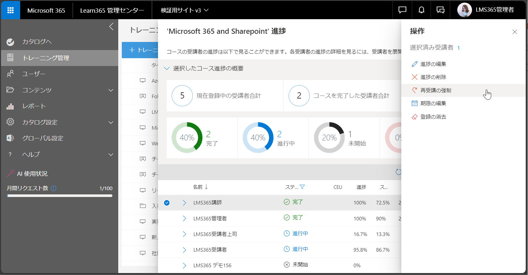The width and height of the screenshot is (528, 275).
Task: Click the 72.5% score for LMS365講師
Action: pyautogui.click(x=383, y=203)
